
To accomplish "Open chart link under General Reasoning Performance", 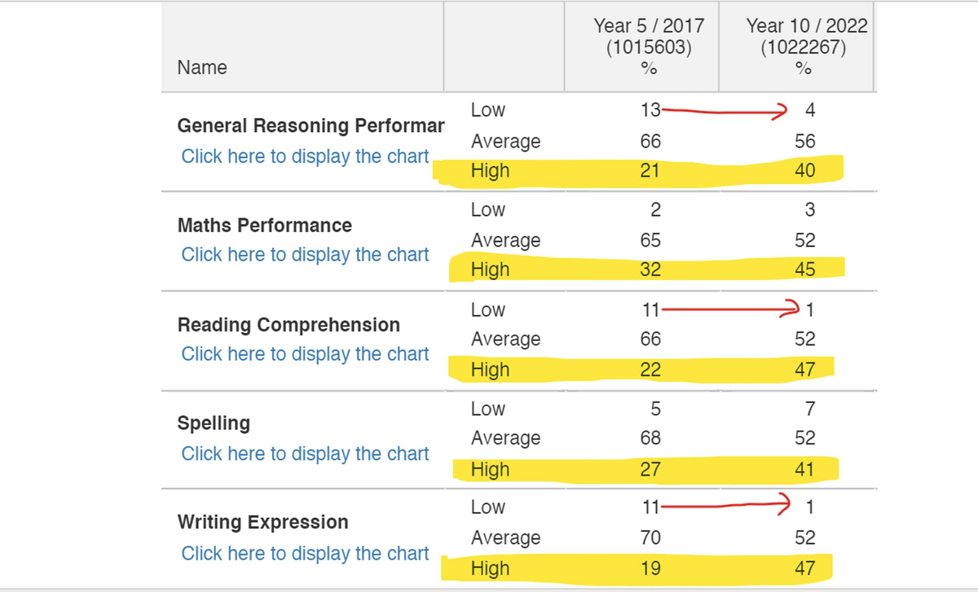I will tap(305, 156).
